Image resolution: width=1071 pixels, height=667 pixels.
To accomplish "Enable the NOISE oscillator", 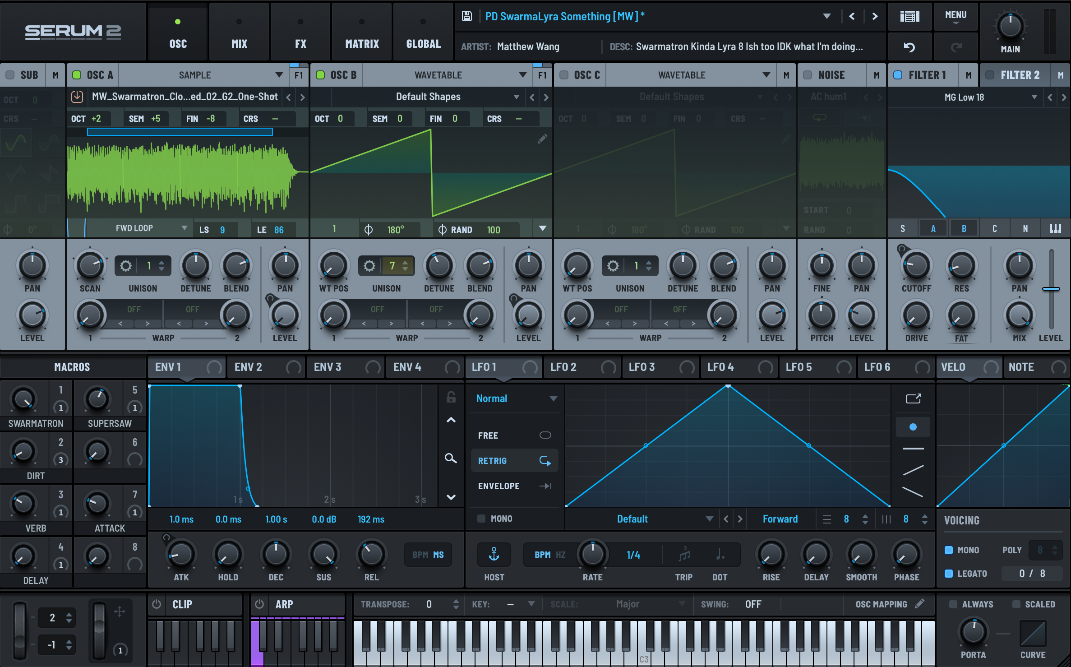I will pyautogui.click(x=808, y=75).
